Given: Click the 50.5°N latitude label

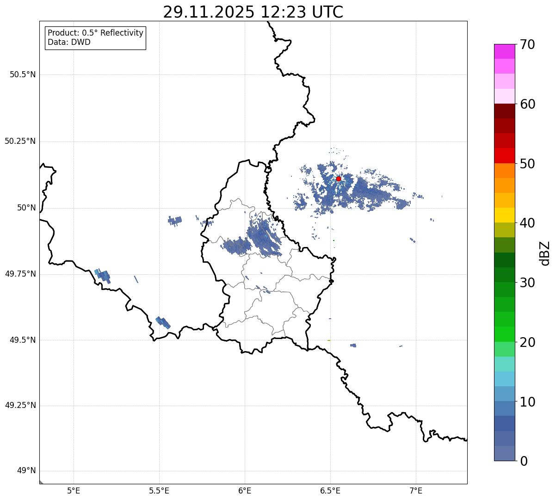Looking at the screenshot, I should 23,74.
